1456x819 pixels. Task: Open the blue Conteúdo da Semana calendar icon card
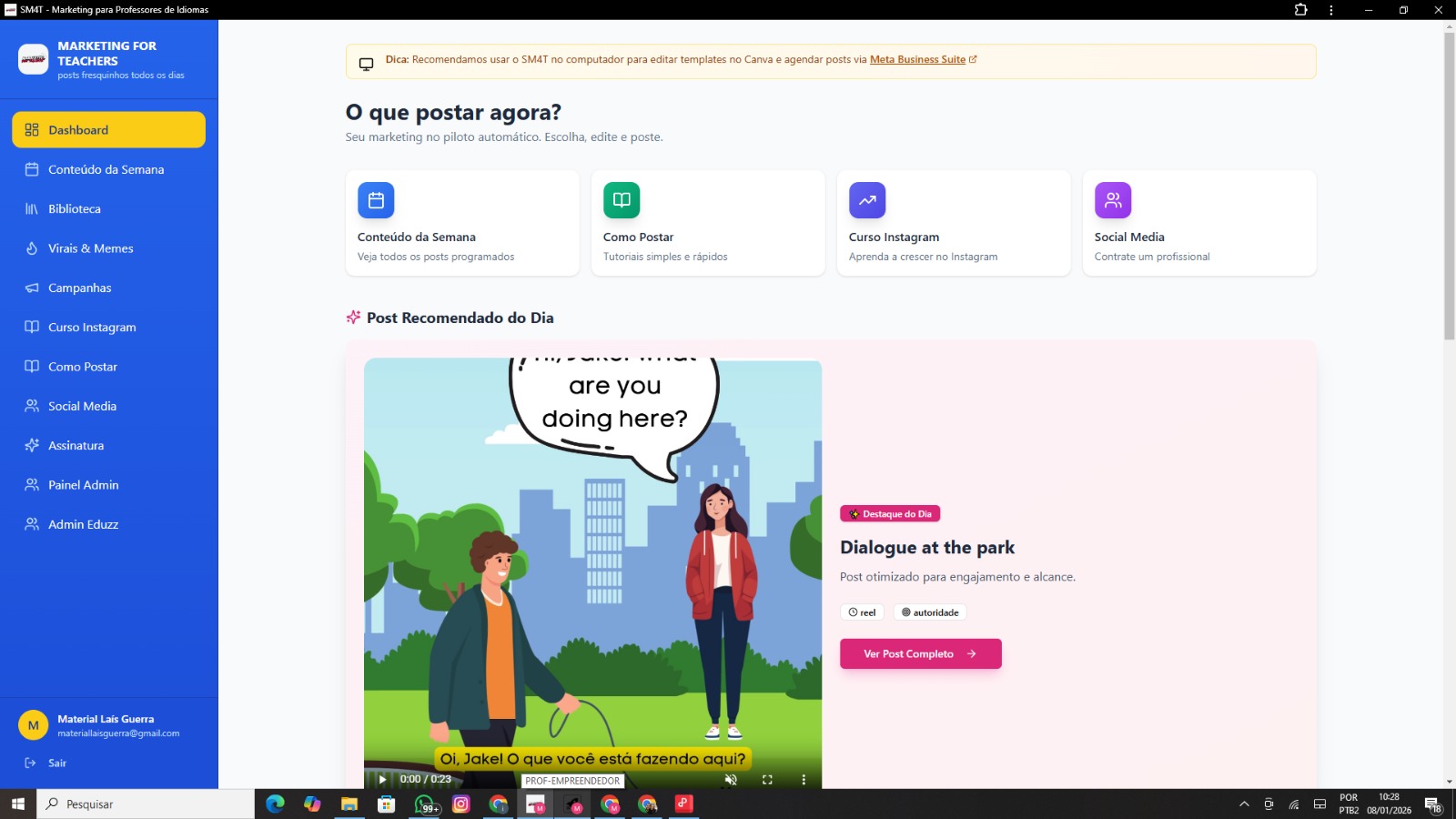pos(376,200)
